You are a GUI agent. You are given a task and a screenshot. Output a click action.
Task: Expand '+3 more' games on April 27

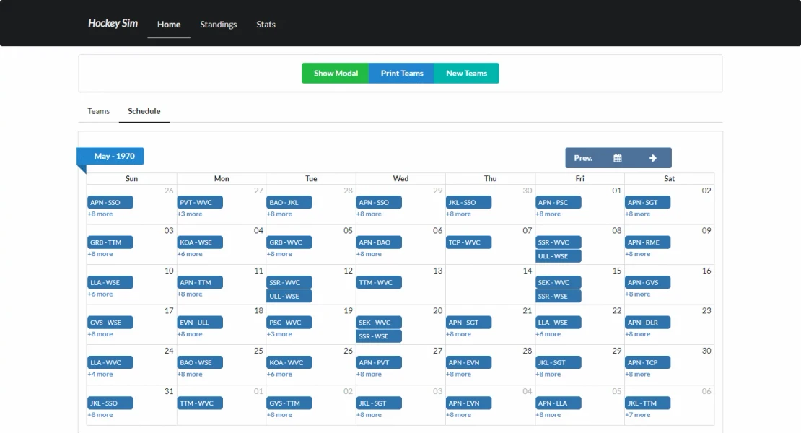pos(190,214)
